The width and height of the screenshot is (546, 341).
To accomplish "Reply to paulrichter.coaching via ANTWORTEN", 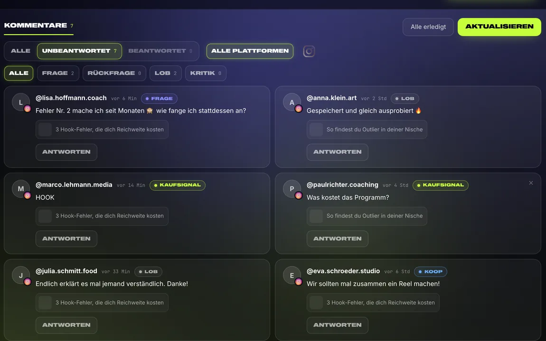I will pyautogui.click(x=338, y=239).
